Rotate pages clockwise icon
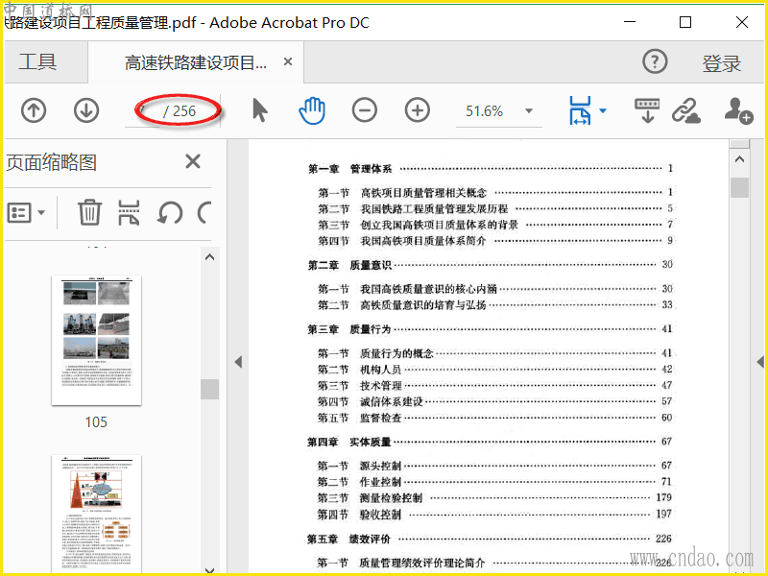 click(x=204, y=212)
